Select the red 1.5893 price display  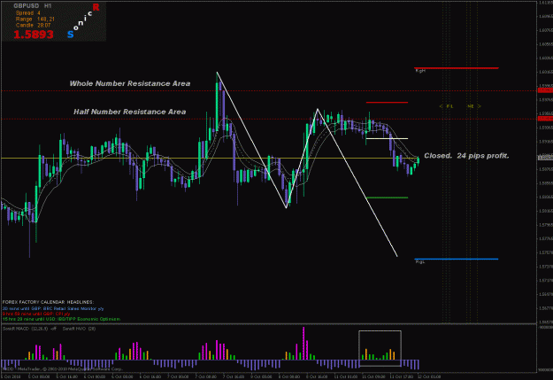point(34,35)
